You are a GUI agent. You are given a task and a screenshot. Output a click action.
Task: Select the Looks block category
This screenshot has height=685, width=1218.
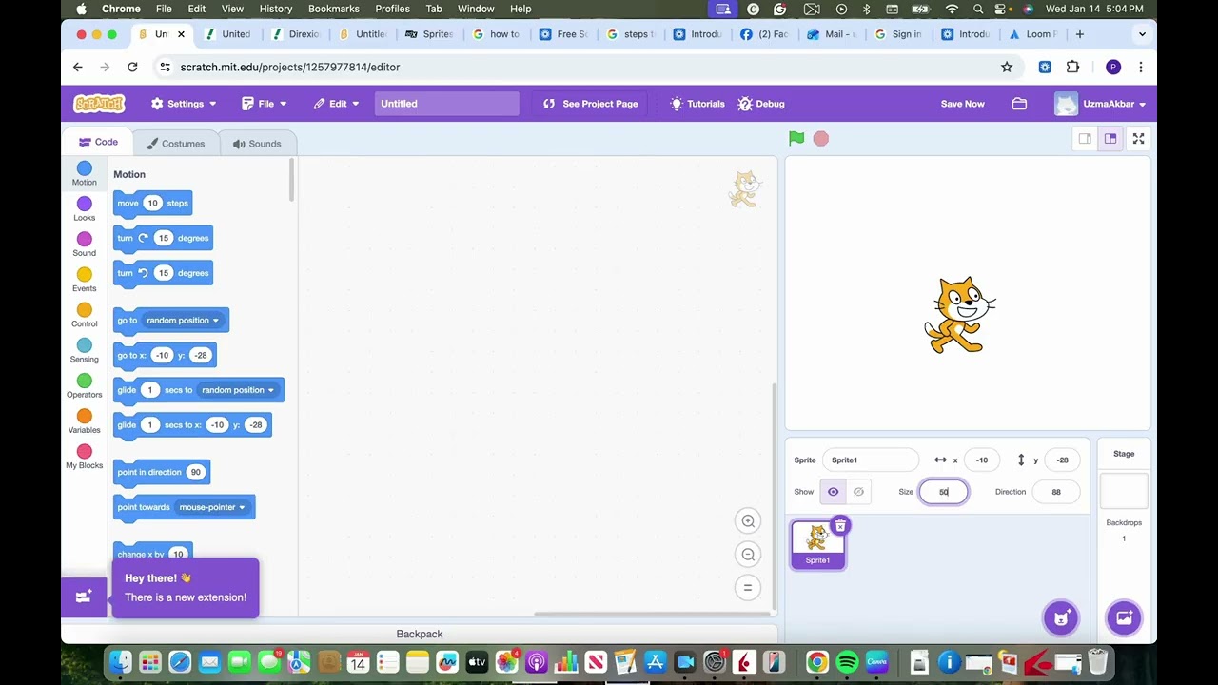click(85, 209)
